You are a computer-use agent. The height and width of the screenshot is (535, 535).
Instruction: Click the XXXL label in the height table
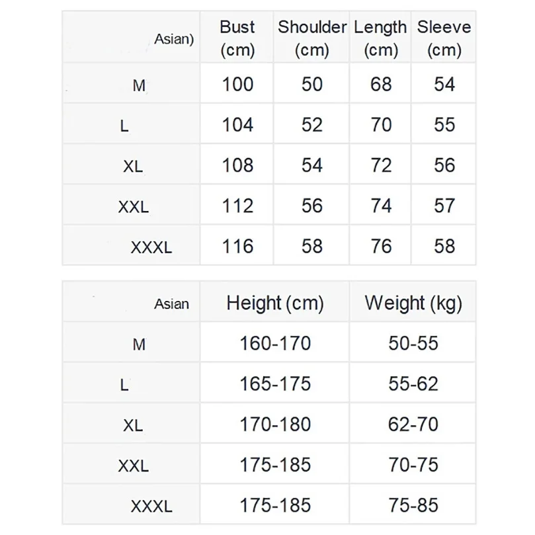click(151, 507)
